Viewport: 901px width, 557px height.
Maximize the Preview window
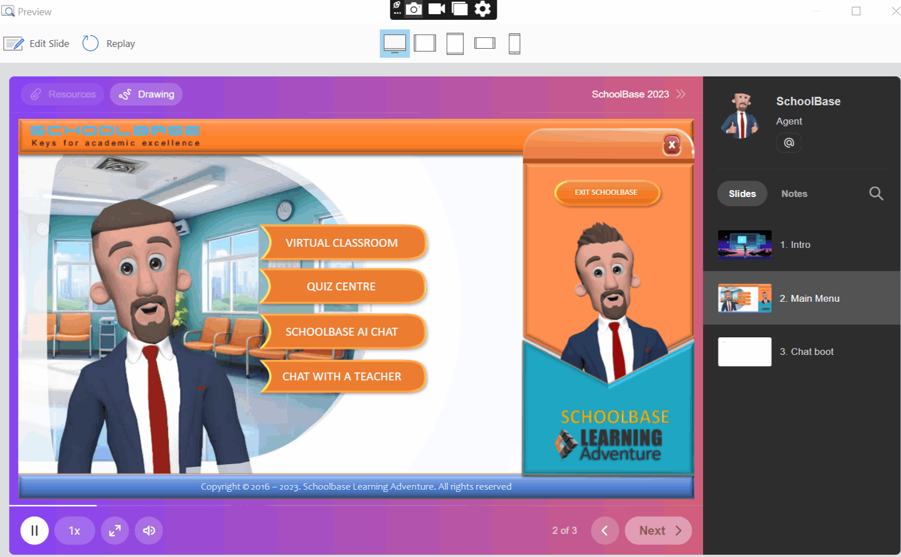(856, 11)
